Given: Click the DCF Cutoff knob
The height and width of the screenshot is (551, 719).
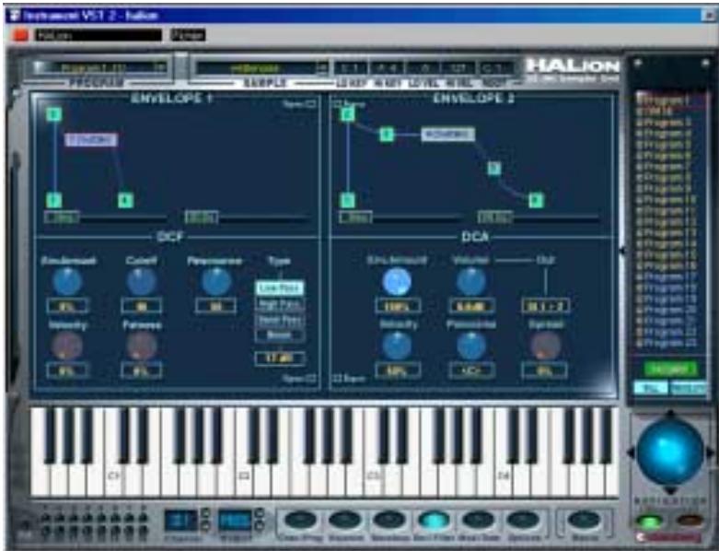Looking at the screenshot, I should 141,282.
